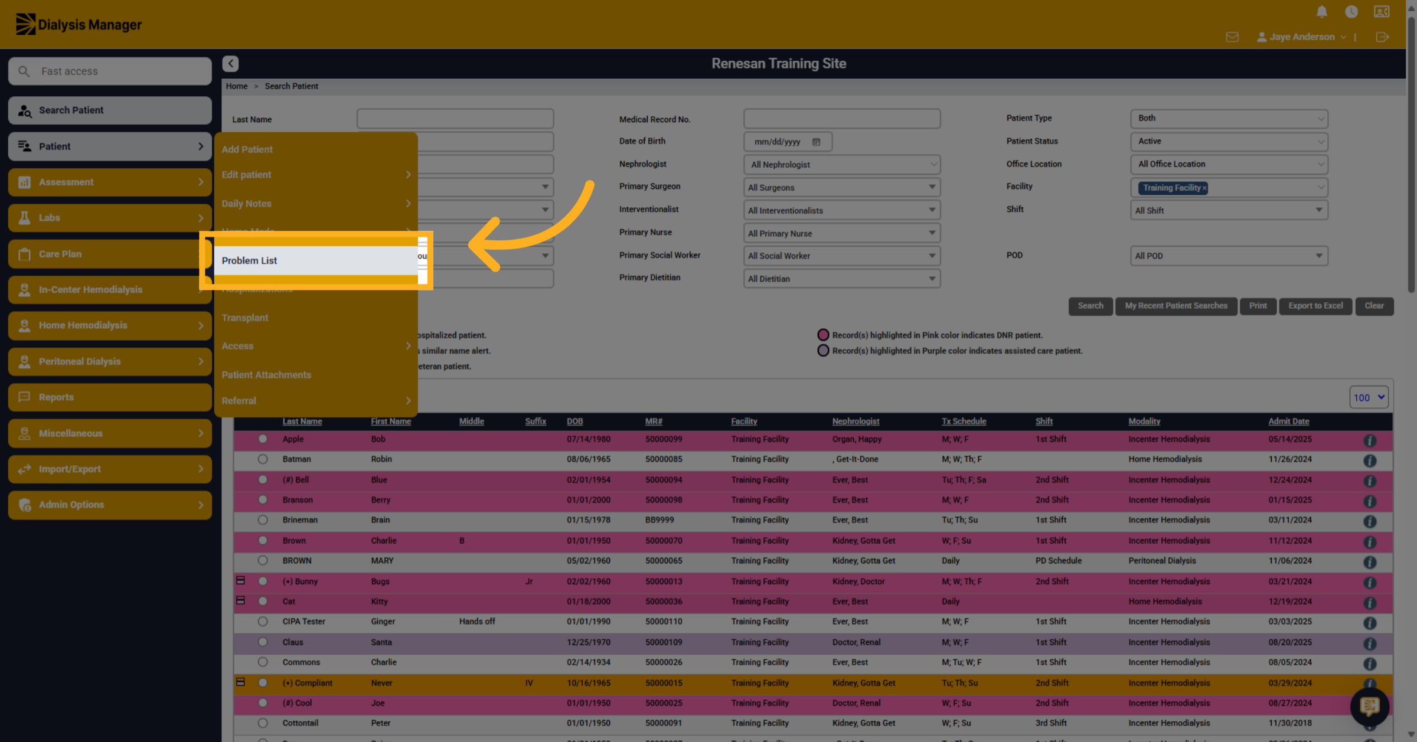1417x742 pixels.
Task: Click the chat support bubble icon
Action: point(1370,706)
